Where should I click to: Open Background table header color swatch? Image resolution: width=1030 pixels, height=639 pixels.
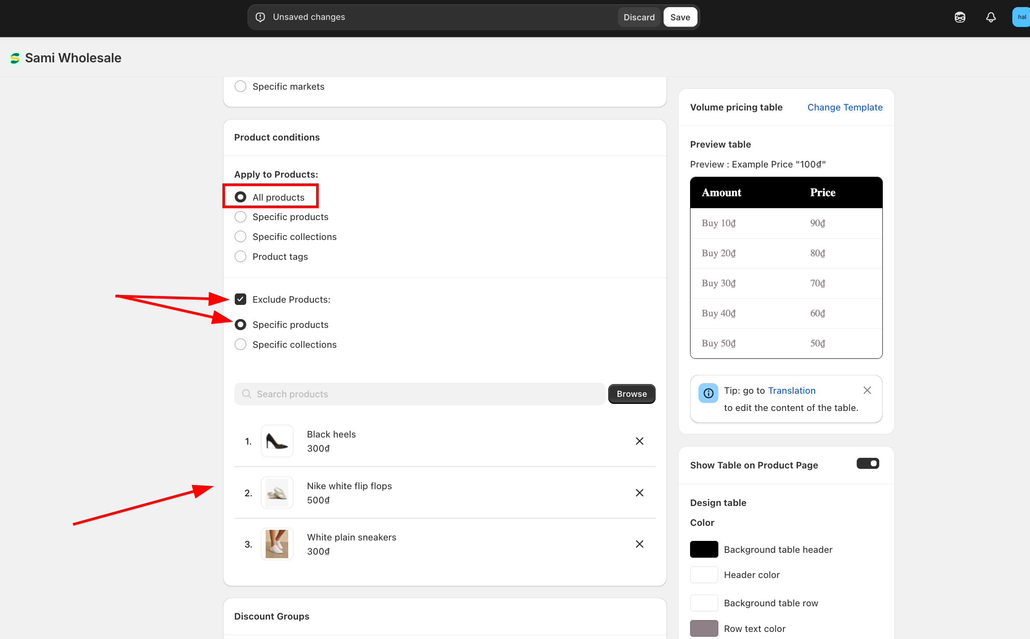704,549
